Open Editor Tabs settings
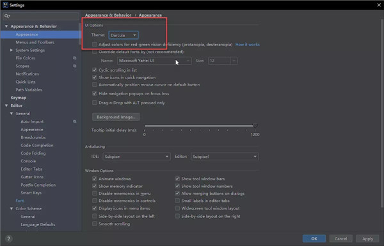The width and height of the screenshot is (384, 246). pos(31,169)
